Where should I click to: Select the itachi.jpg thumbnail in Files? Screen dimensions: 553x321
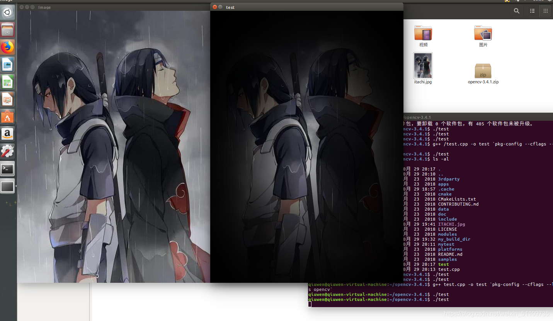tap(423, 66)
